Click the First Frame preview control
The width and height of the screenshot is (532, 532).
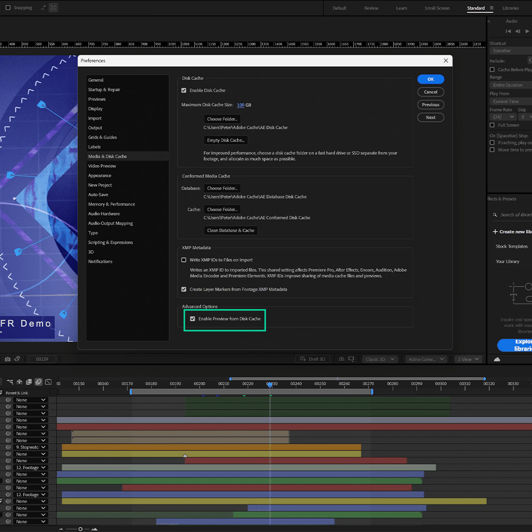click(509, 31)
